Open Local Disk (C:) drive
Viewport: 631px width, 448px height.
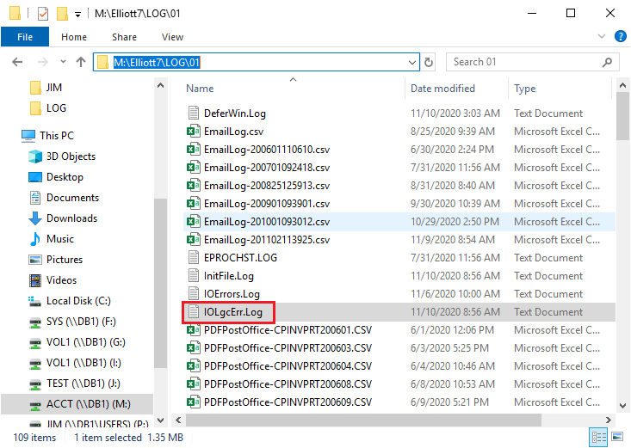69,301
